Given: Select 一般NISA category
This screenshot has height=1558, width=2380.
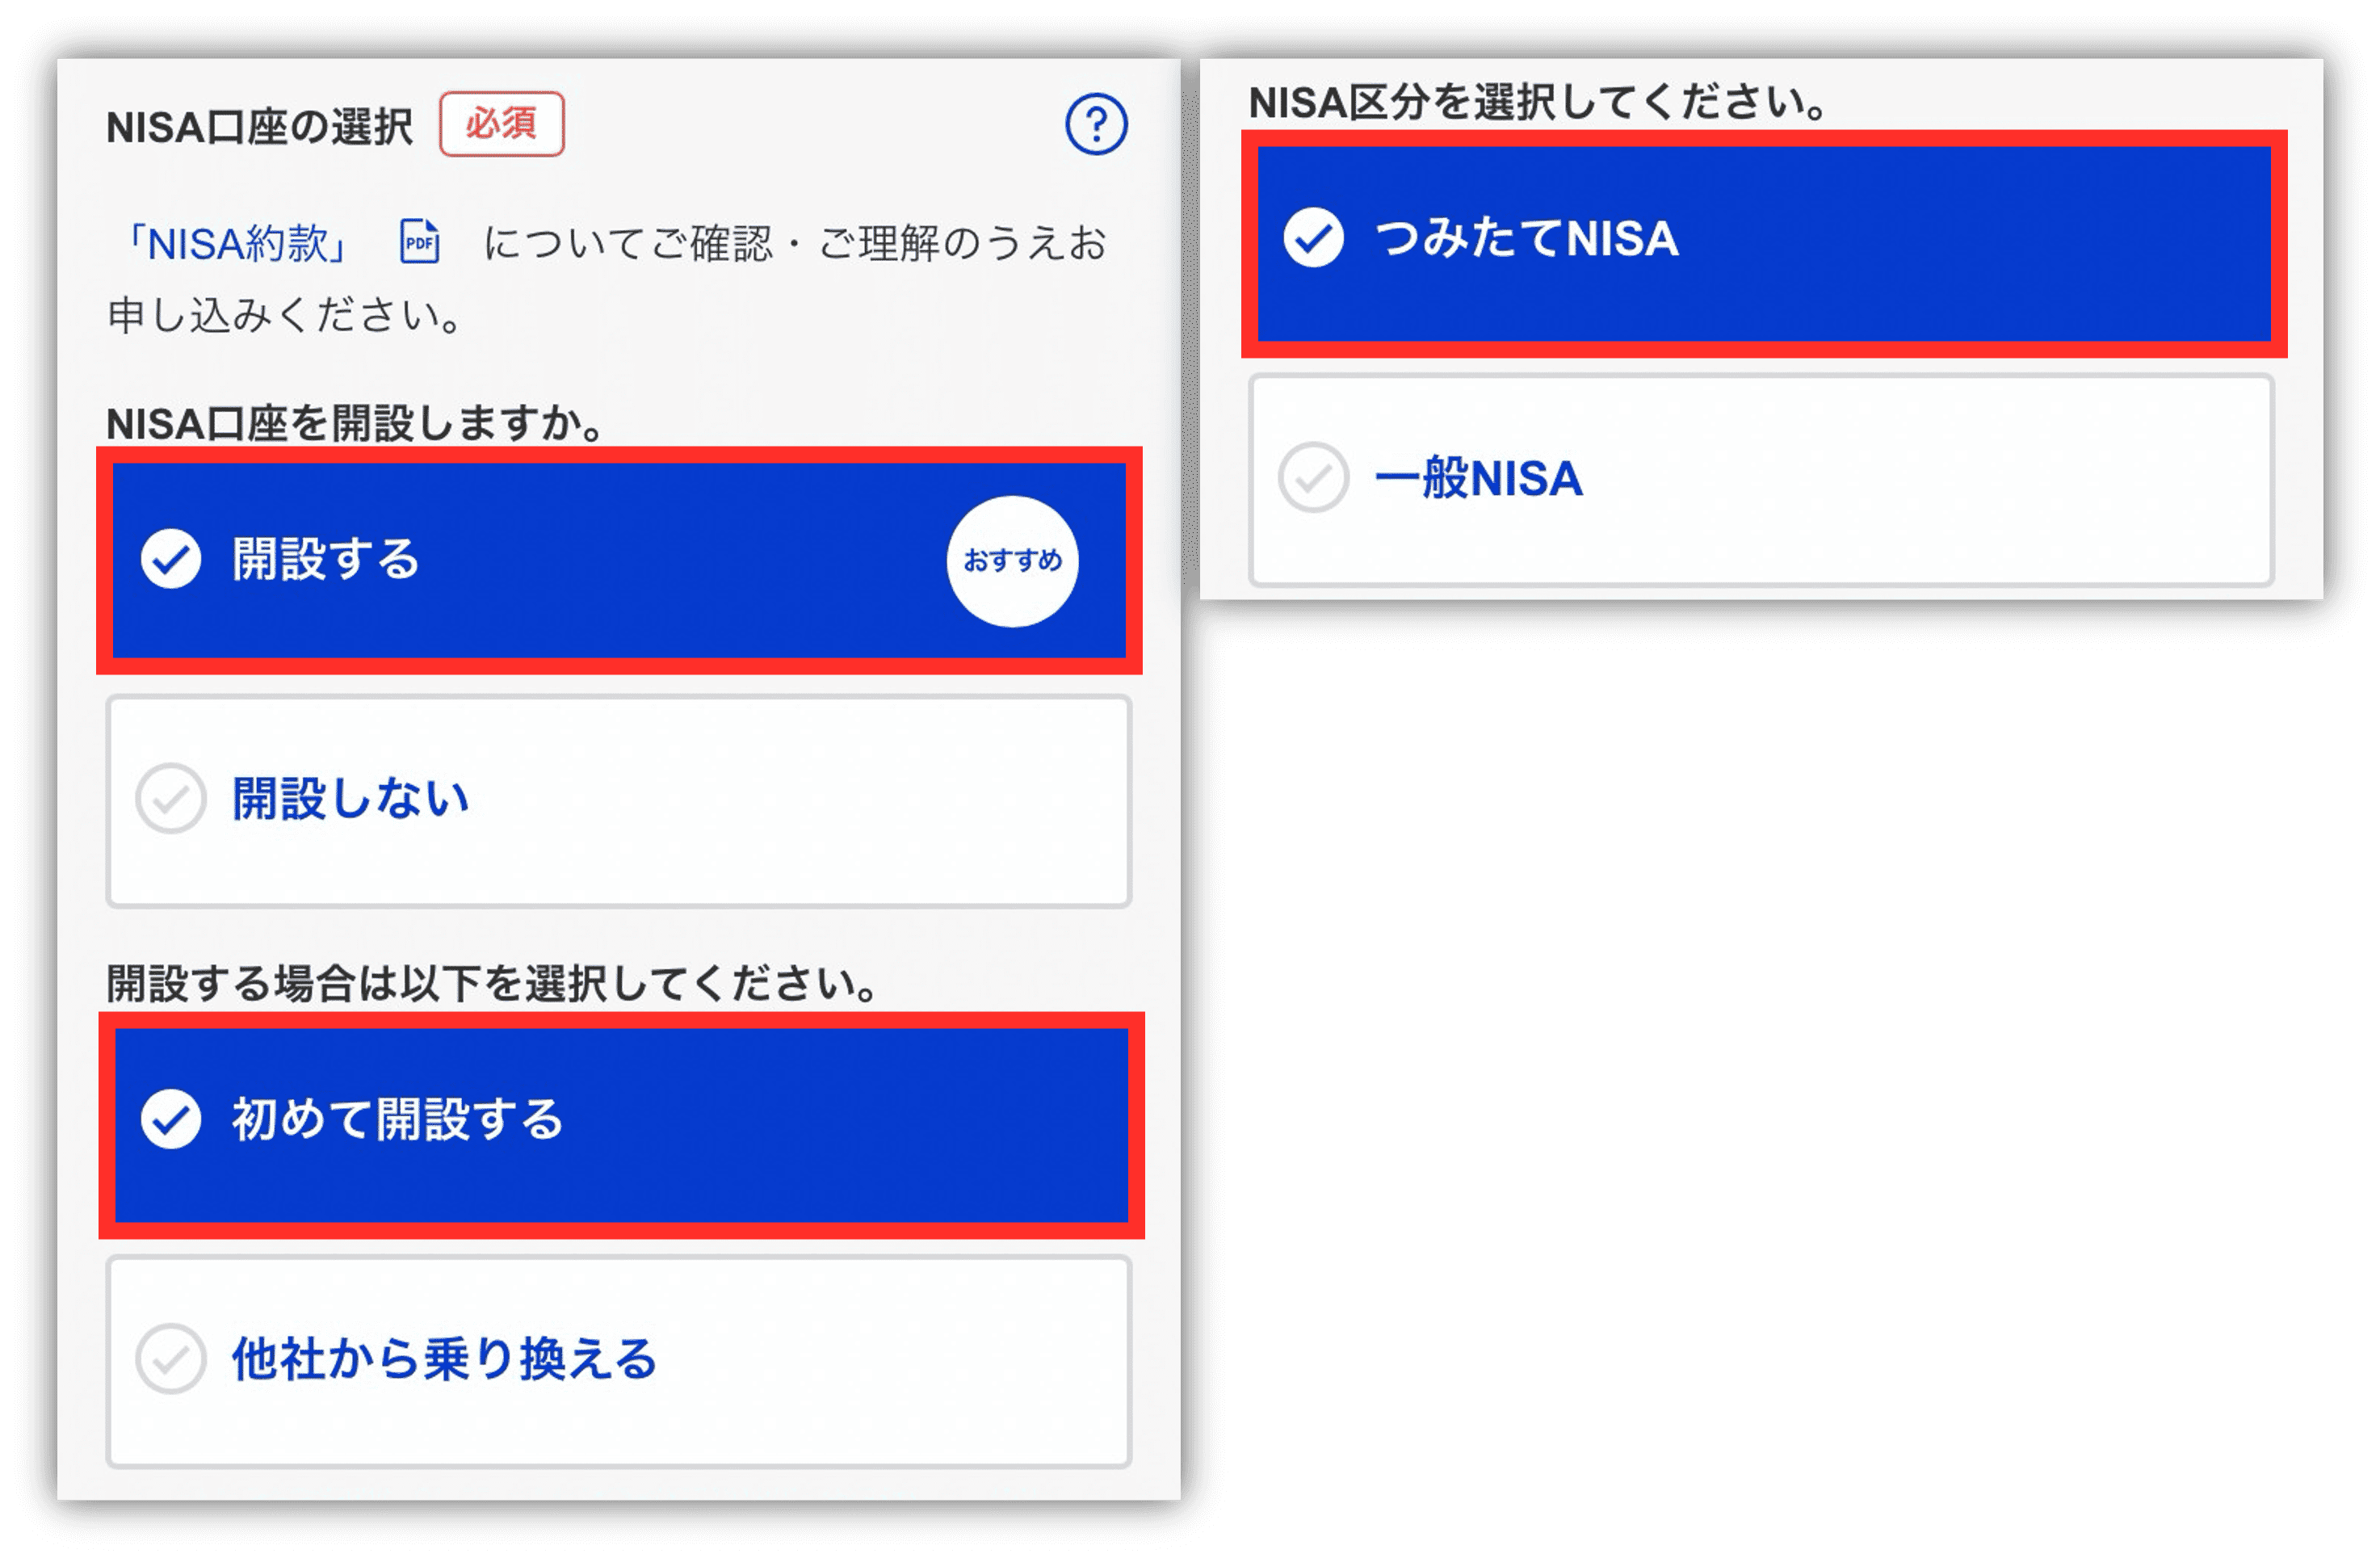Looking at the screenshot, I should [1762, 480].
